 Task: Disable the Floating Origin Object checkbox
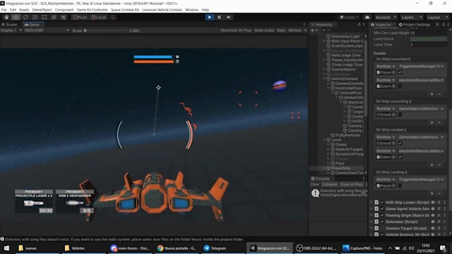click(x=382, y=215)
